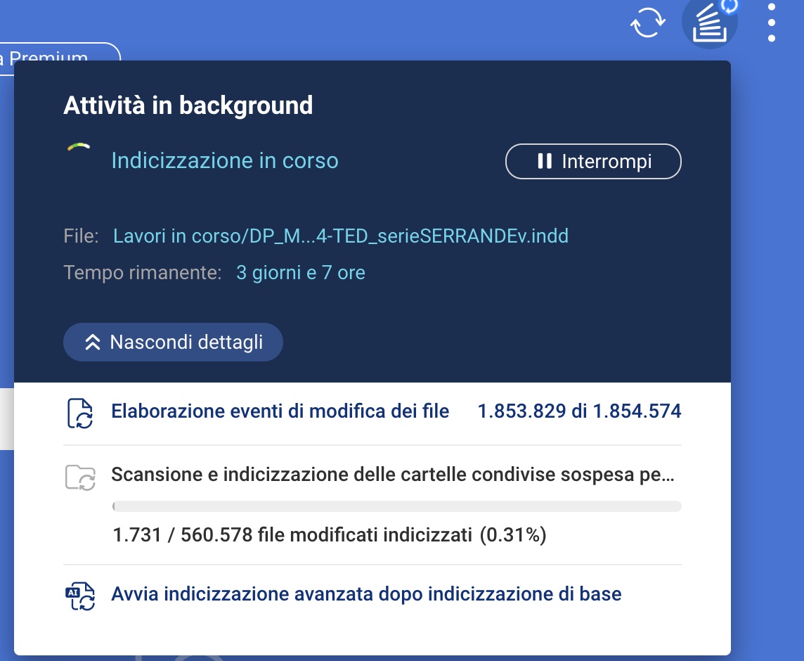Click the 'Attività in background' heading
The width and height of the screenshot is (804, 661).
pos(188,105)
